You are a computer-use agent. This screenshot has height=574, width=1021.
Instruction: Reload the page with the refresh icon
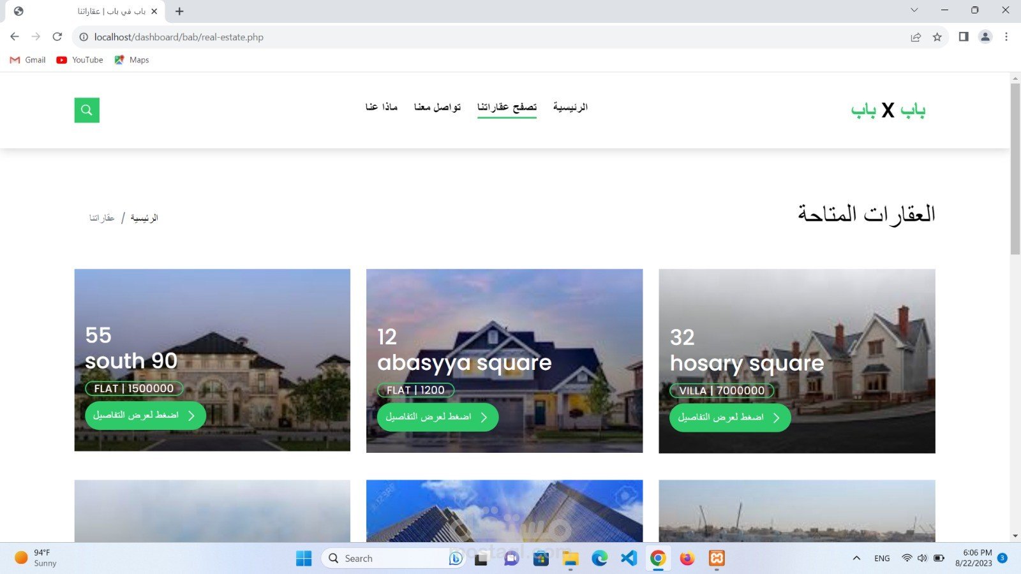coord(57,37)
